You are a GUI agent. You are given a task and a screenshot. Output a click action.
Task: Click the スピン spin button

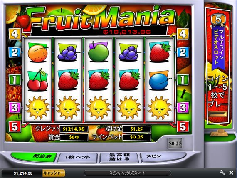click(163, 157)
